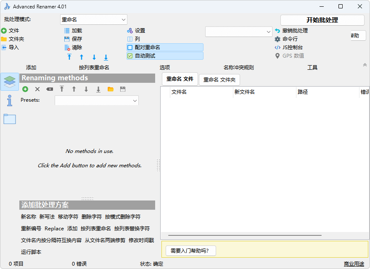The width and height of the screenshot is (370, 269).
Task: Toggle 自动测试 checkbox off
Action: [x=130, y=56]
